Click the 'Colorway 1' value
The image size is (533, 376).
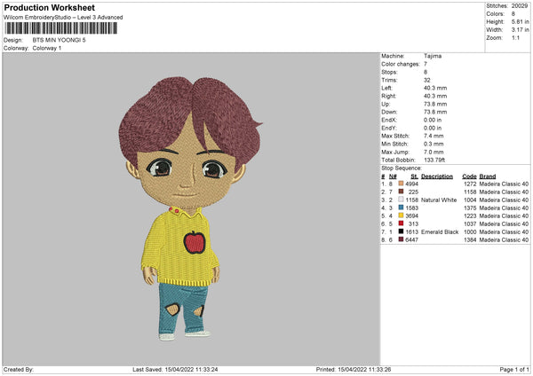point(47,48)
